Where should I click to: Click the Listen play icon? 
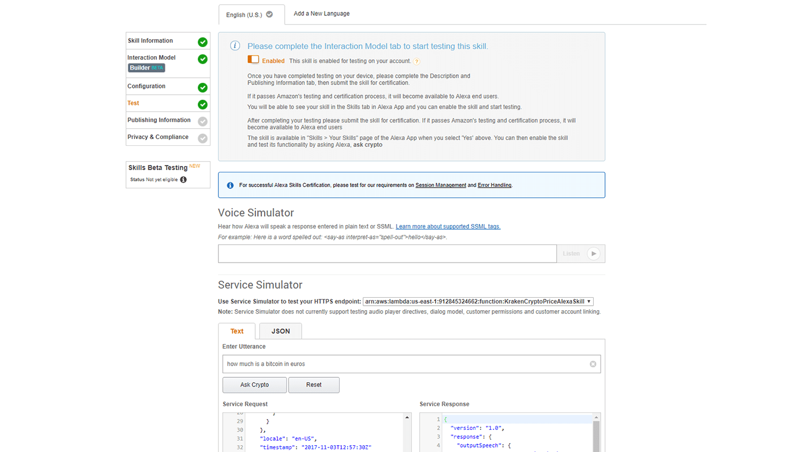click(x=593, y=254)
